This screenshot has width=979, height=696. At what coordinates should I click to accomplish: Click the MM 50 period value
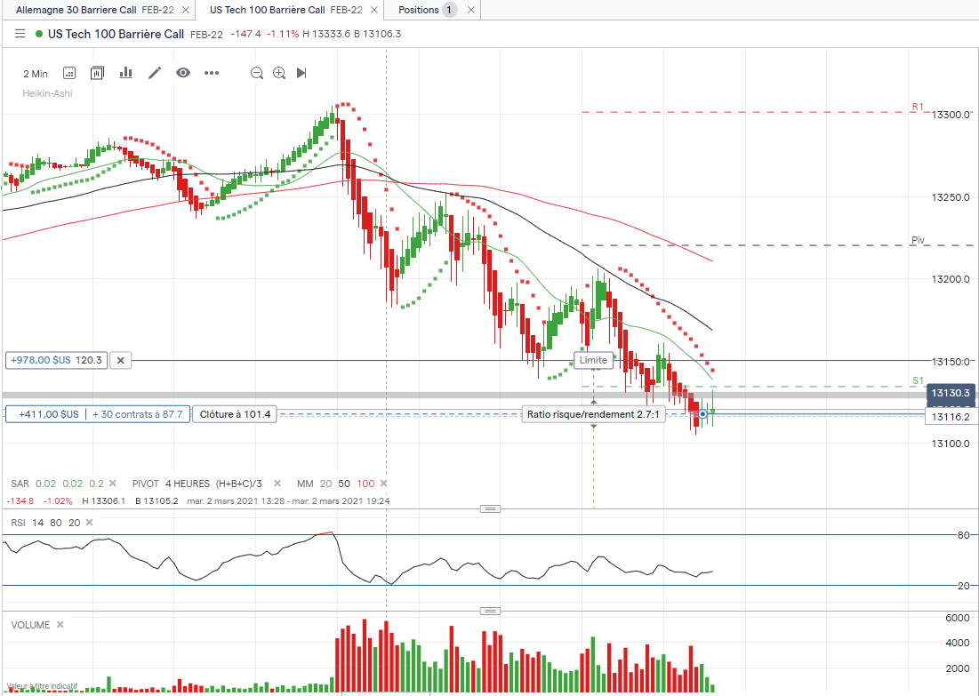click(x=344, y=484)
